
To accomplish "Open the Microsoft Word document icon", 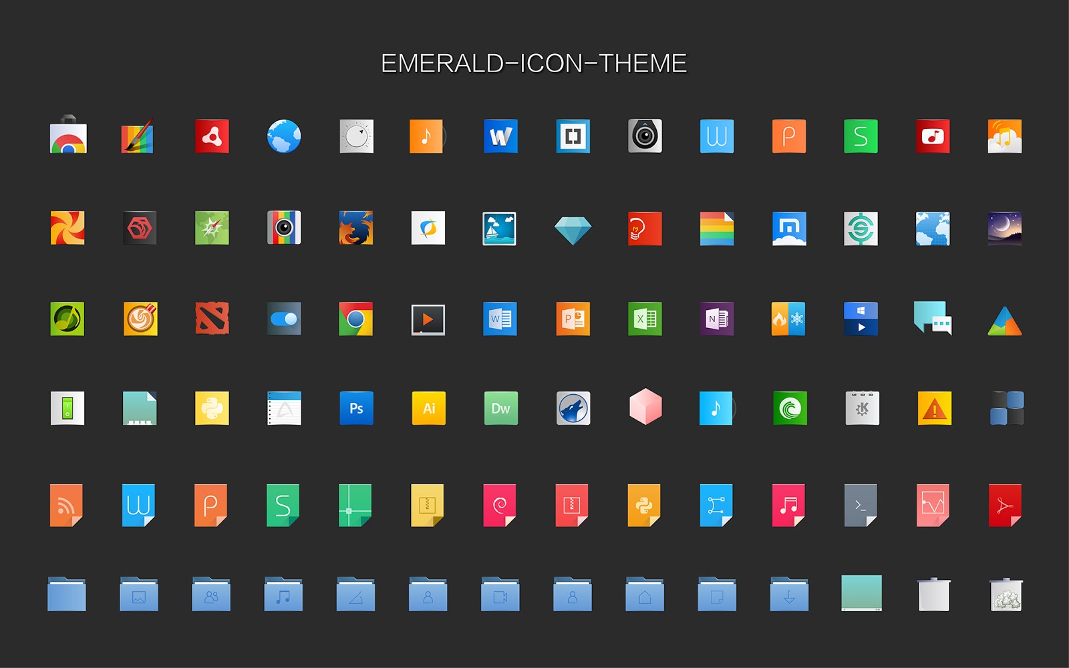I will tap(500, 319).
